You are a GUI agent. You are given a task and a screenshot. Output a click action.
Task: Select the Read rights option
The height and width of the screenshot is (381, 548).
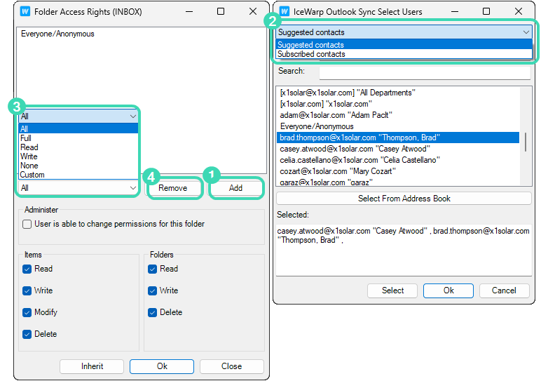(x=78, y=147)
